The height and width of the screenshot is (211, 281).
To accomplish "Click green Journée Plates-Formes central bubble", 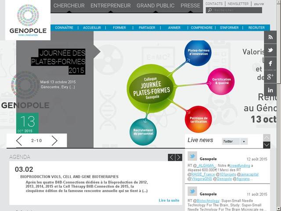I will (151, 89).
